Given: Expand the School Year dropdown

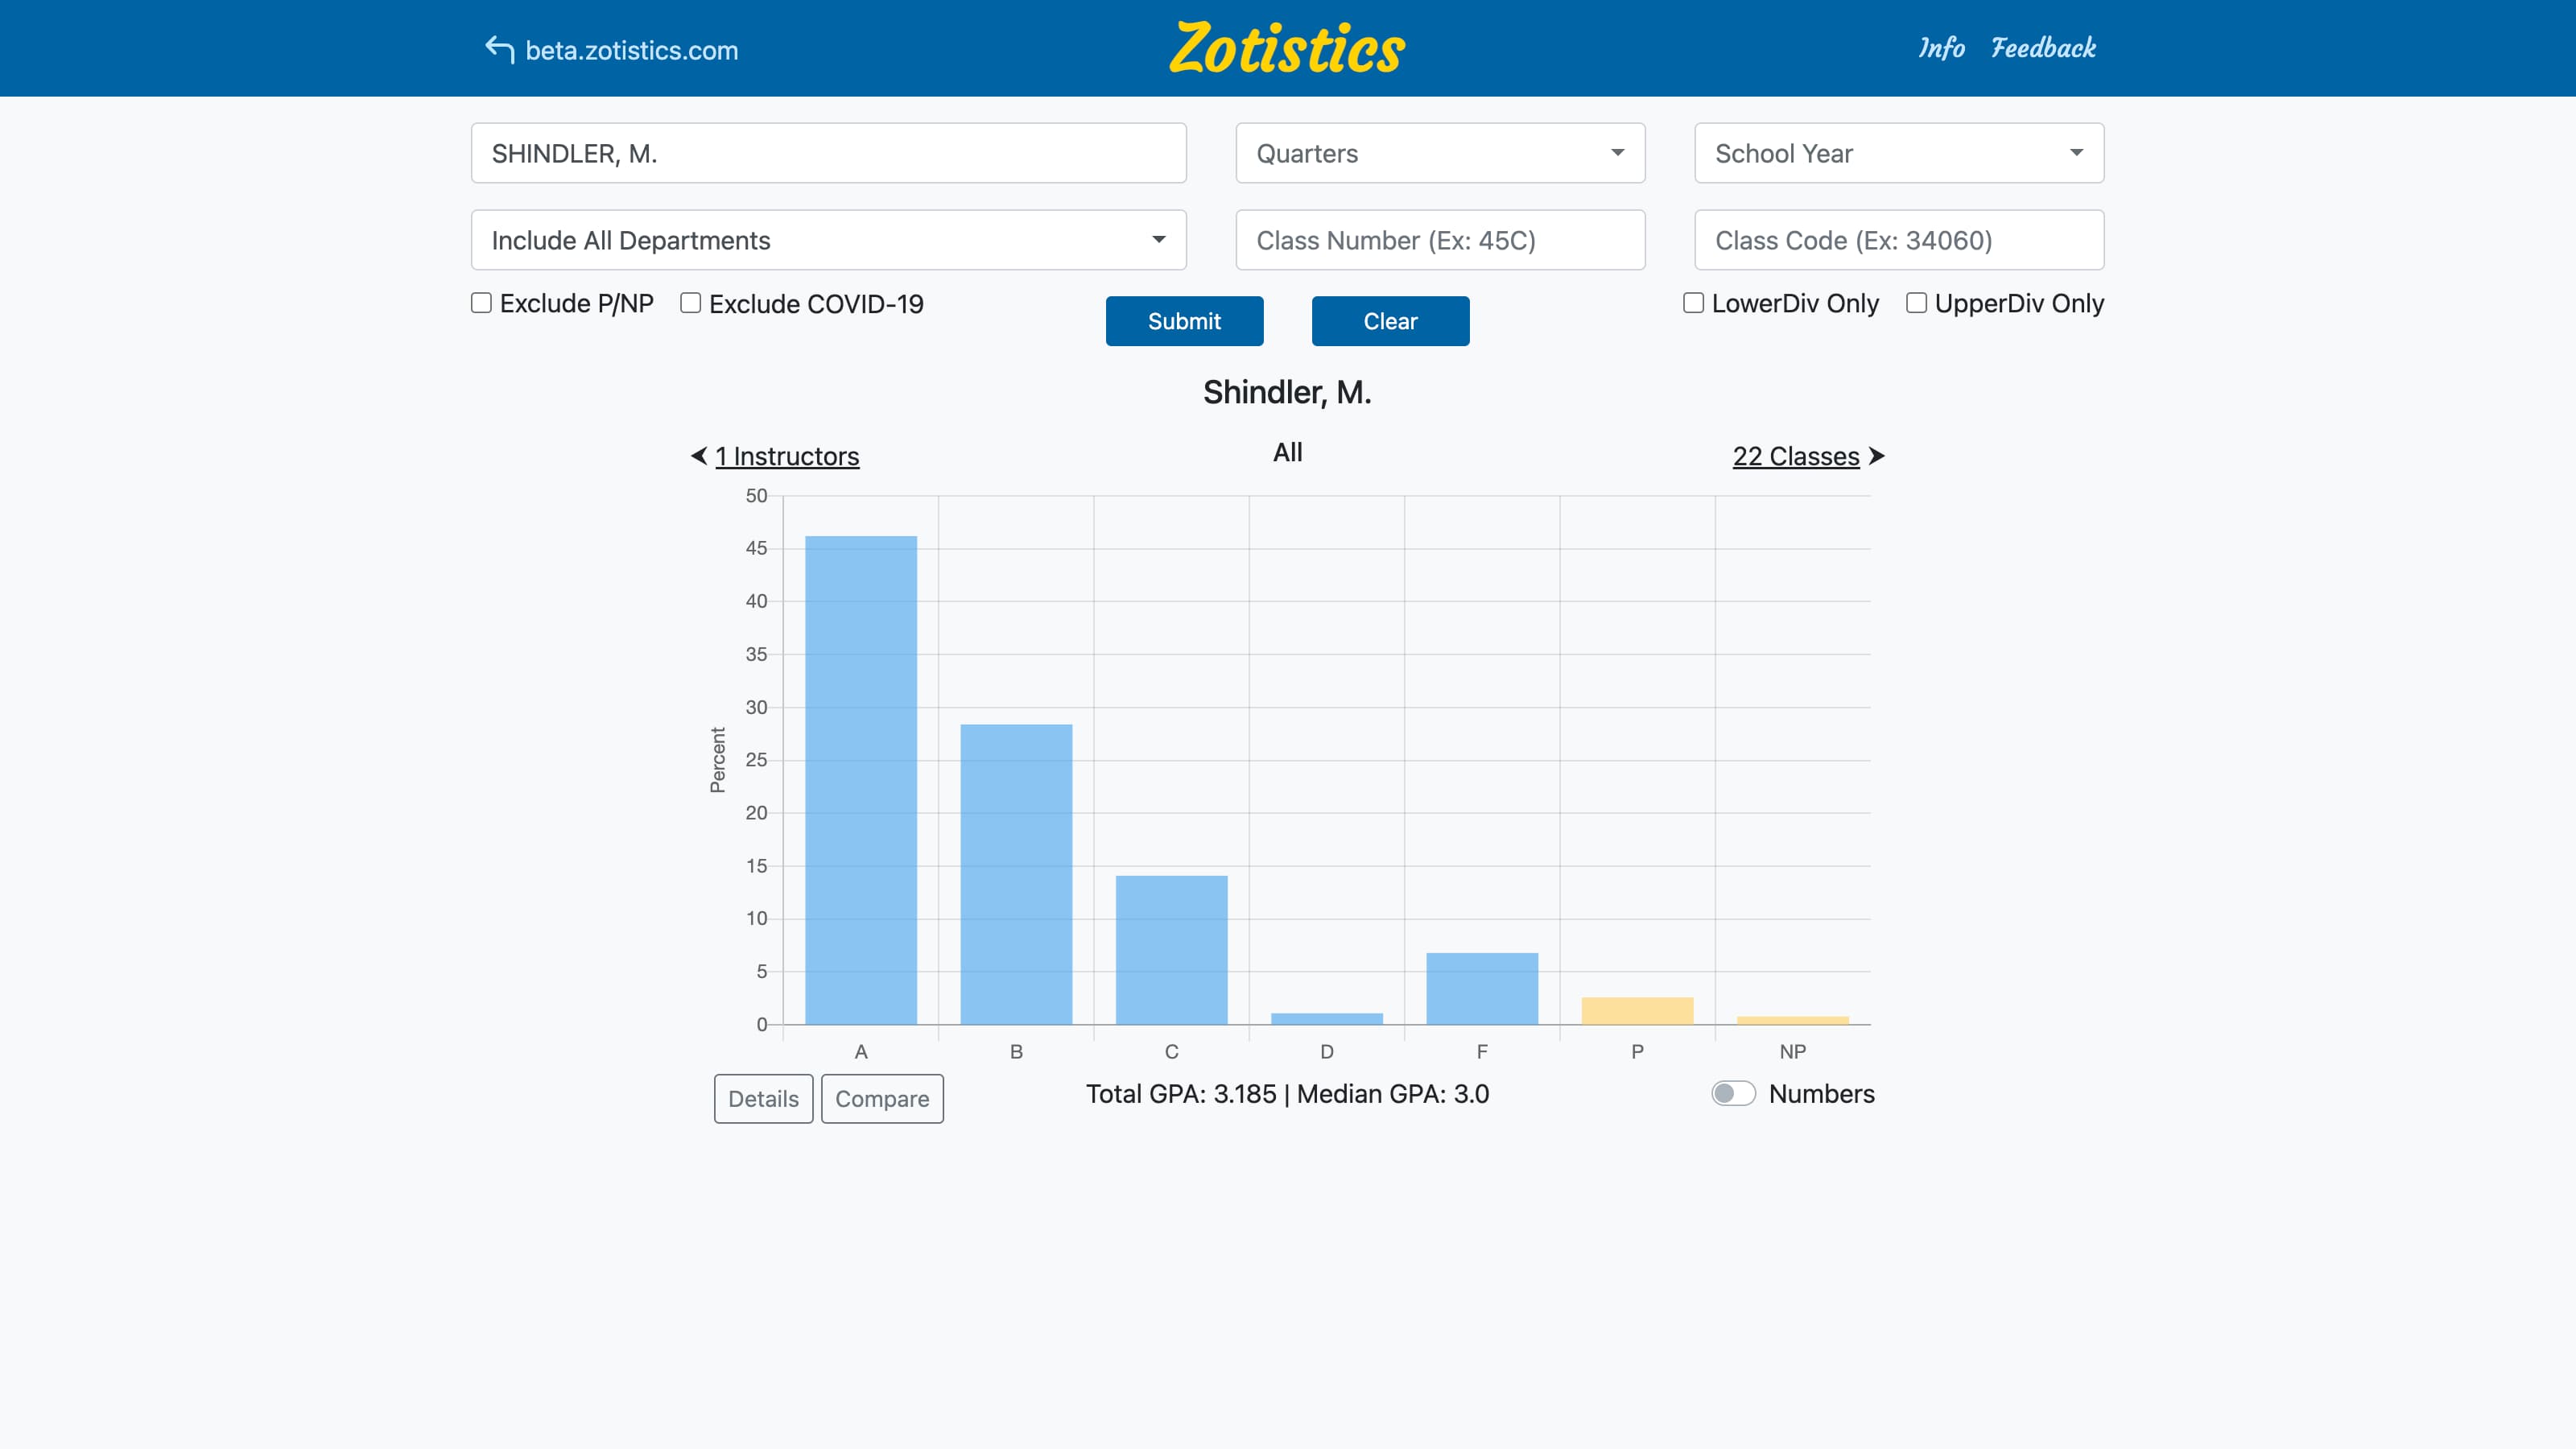Looking at the screenshot, I should 1898,153.
